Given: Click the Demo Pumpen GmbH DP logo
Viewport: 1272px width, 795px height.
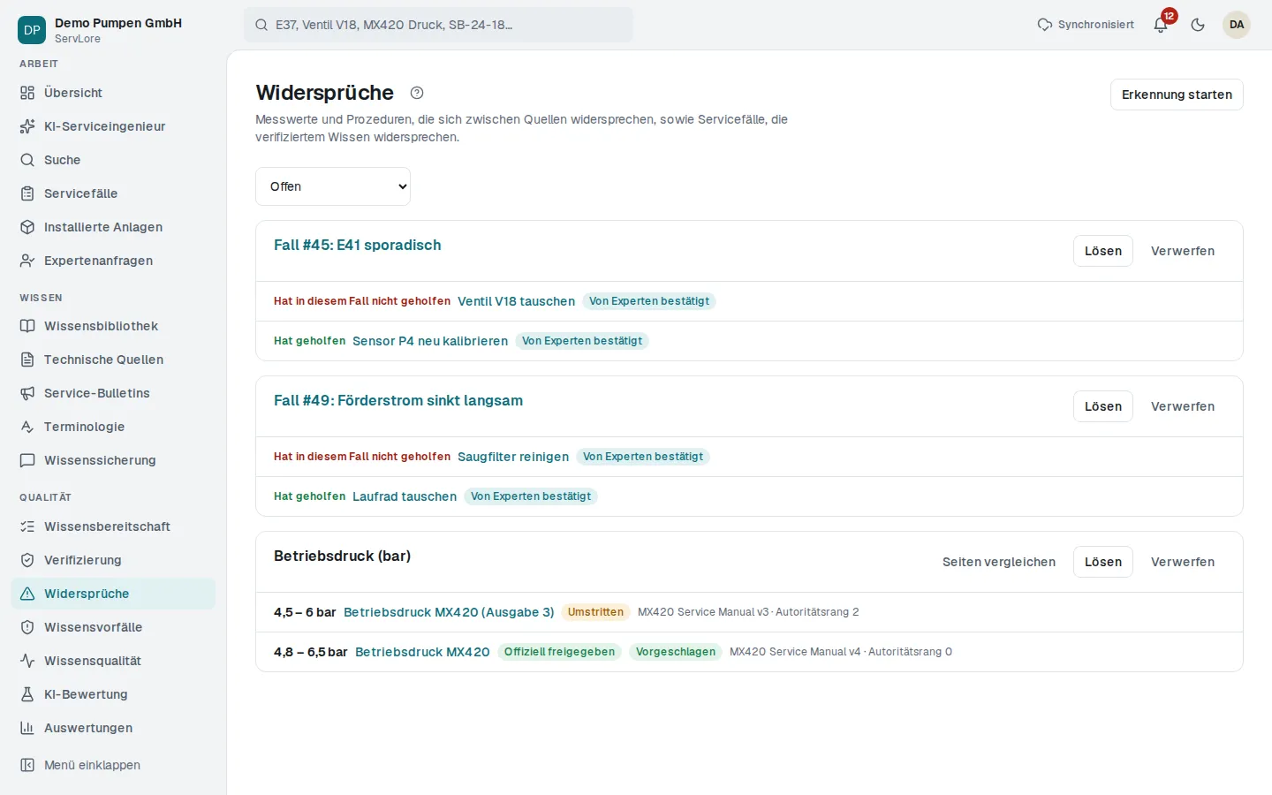Looking at the screenshot, I should (32, 30).
